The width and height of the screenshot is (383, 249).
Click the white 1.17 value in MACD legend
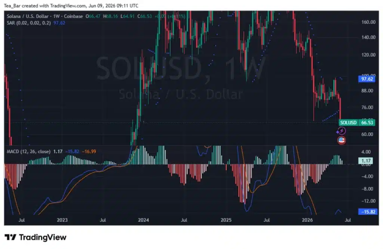click(58, 152)
